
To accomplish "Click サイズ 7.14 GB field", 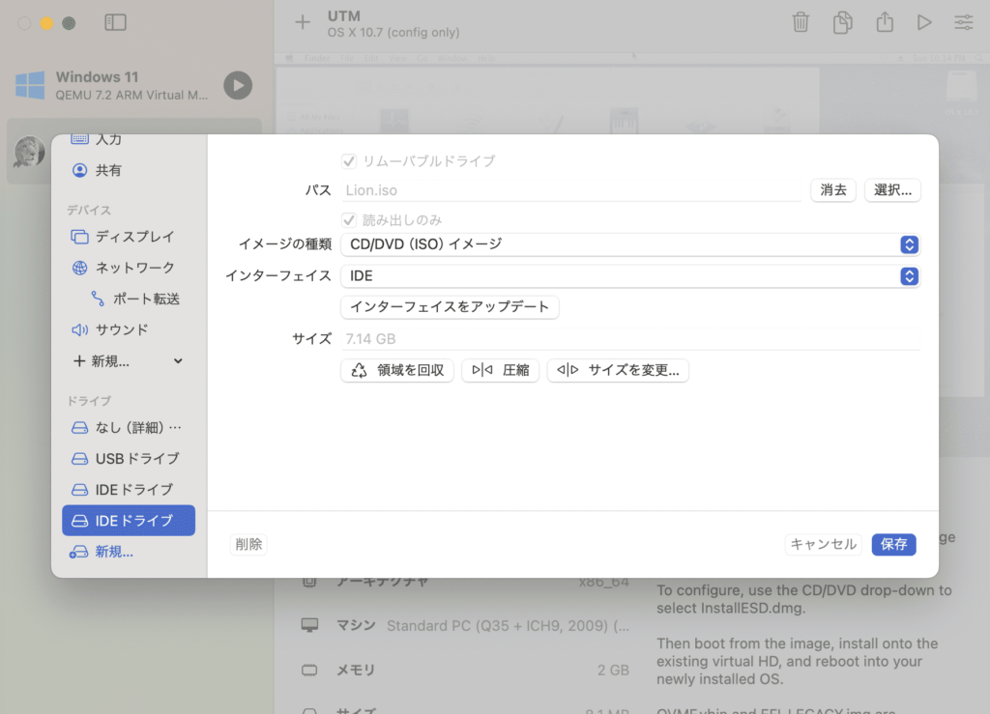I will point(630,339).
